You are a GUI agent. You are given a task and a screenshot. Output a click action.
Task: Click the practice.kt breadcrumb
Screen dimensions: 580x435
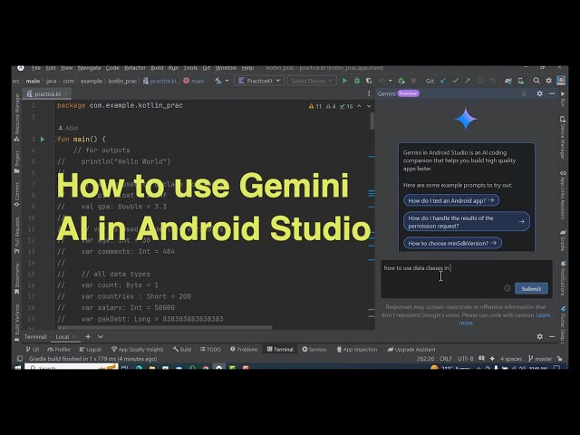[159, 81]
